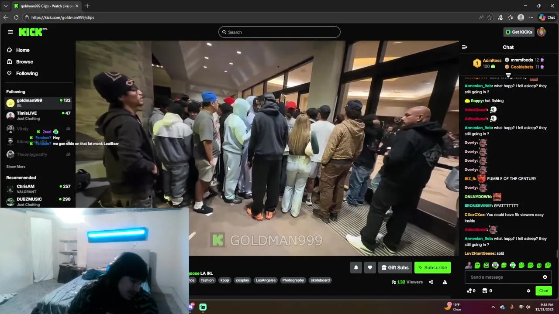Open browser settings three-dot menu
Screen dimensions: 559x314
(531, 17)
